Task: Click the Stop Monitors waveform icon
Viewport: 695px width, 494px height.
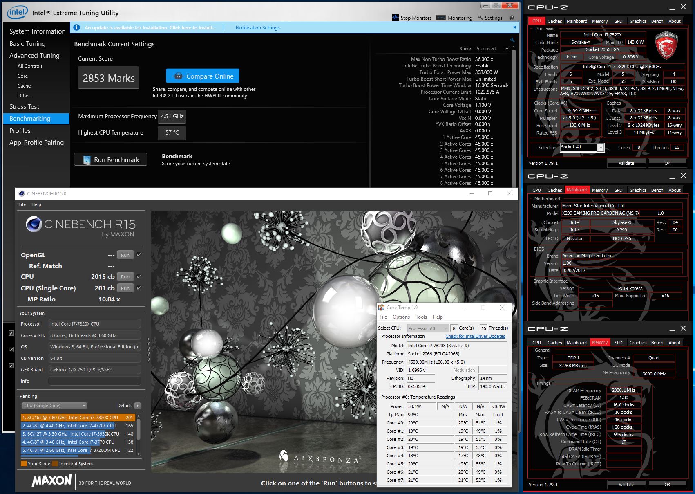Action: (x=395, y=18)
